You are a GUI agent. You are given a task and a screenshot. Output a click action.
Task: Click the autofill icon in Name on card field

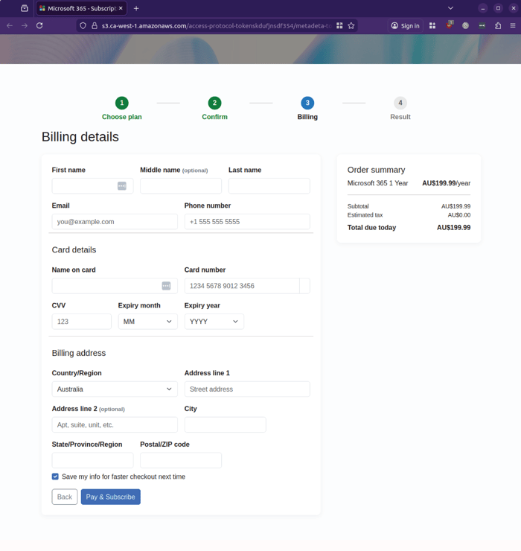(x=166, y=286)
